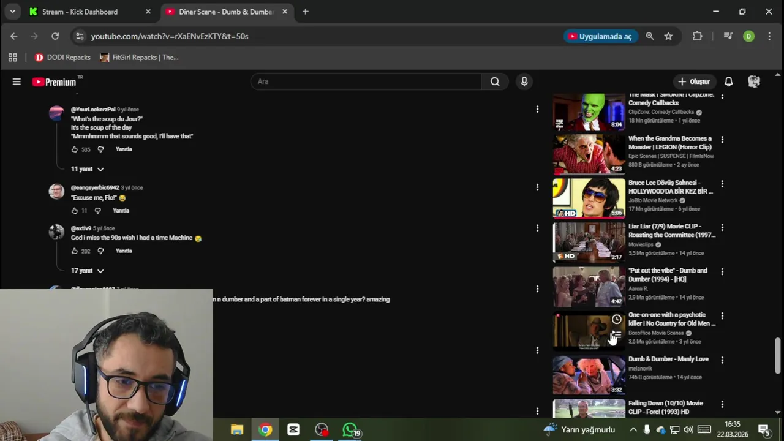Bookmark this page with star icon
Viewport: 784px width, 441px height.
click(668, 36)
